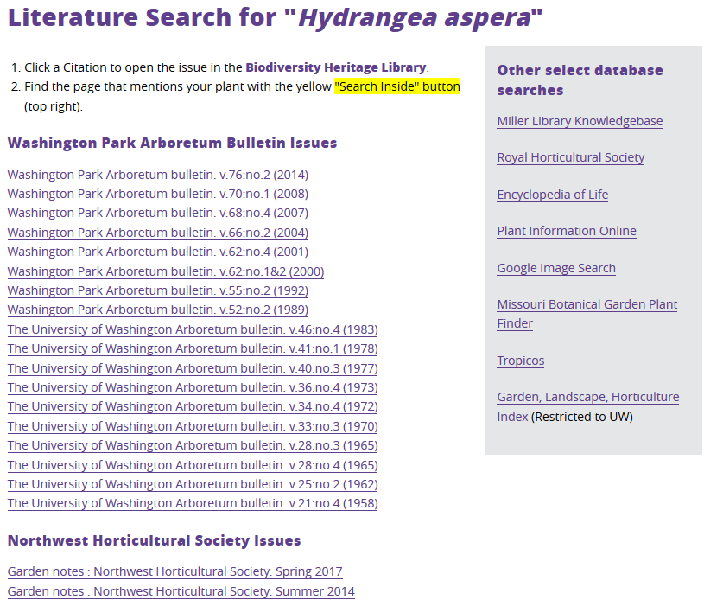704x600 pixels.
Task: Open UW Arboretum bulletin v.34:no.4 (1972)
Action: pyautogui.click(x=193, y=406)
